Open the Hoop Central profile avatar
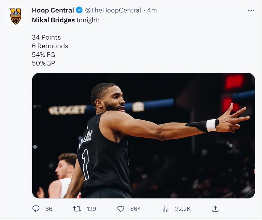 tap(16, 16)
